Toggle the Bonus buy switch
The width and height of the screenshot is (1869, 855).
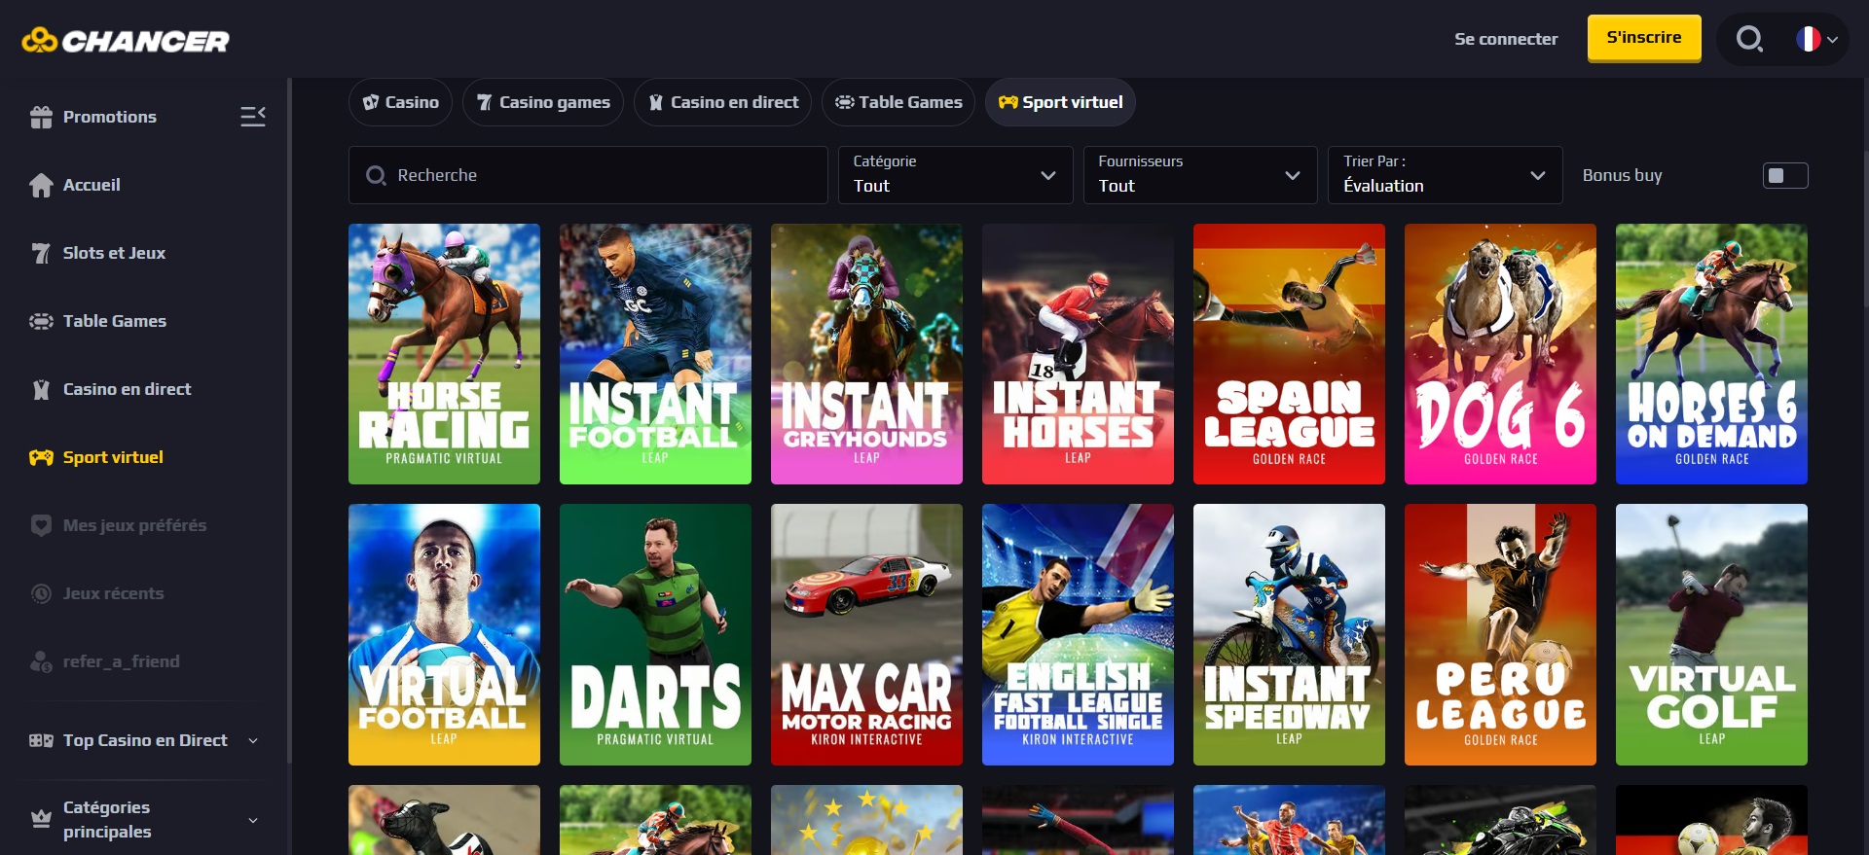pyautogui.click(x=1785, y=175)
